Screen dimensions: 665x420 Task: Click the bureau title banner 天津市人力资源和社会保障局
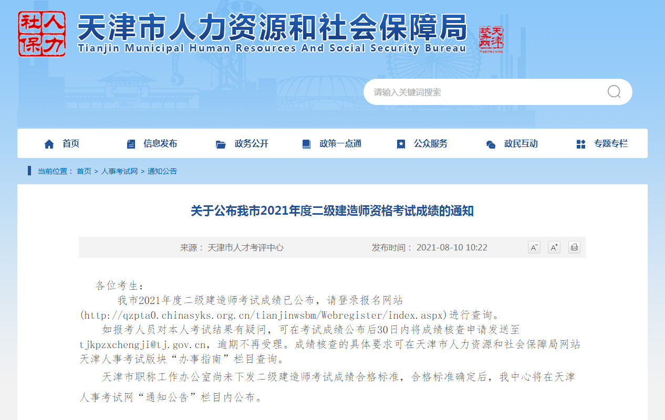pos(273,28)
